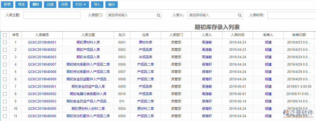Toggle the select-all checkbox in table header
The width and height of the screenshot is (316, 121).
(5, 35)
